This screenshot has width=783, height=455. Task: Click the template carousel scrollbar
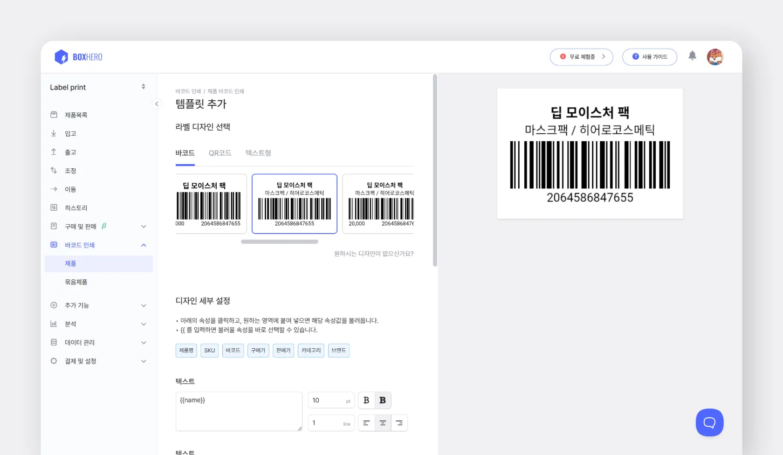click(x=280, y=241)
